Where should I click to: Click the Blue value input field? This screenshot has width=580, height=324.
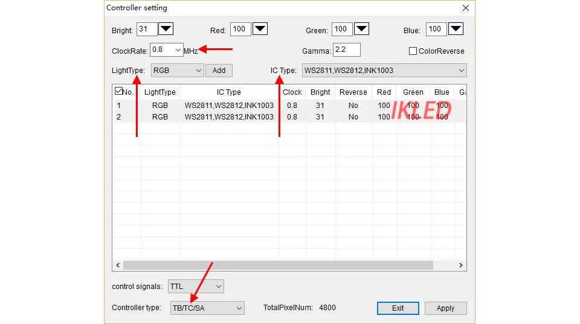(x=436, y=29)
